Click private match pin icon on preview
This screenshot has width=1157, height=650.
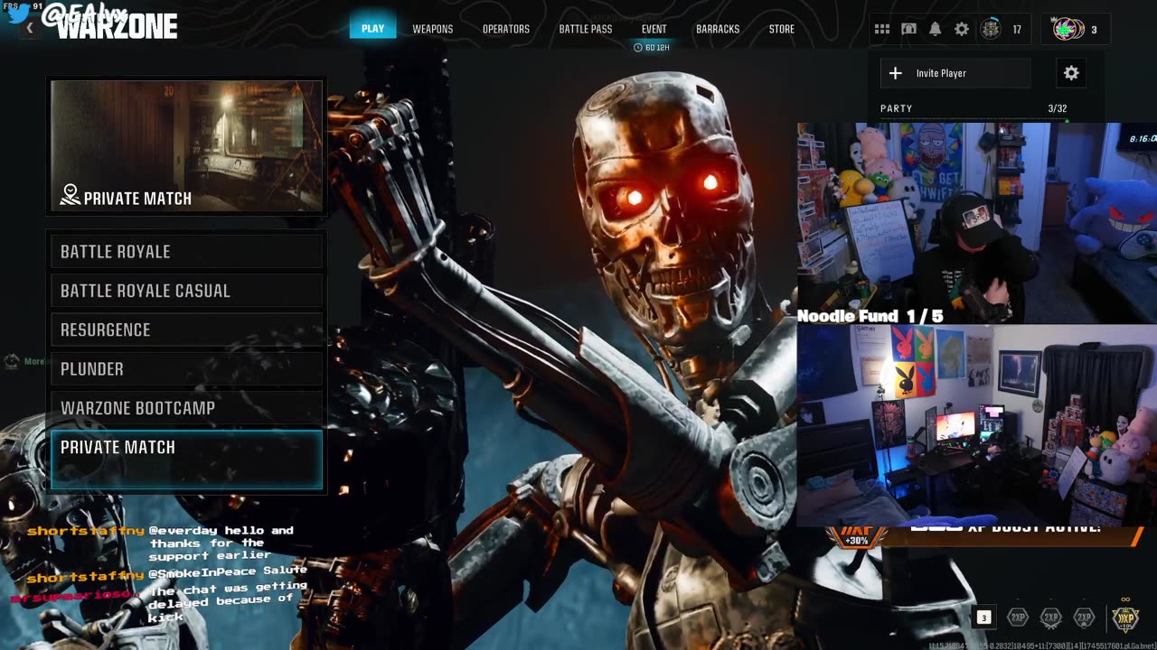point(70,195)
